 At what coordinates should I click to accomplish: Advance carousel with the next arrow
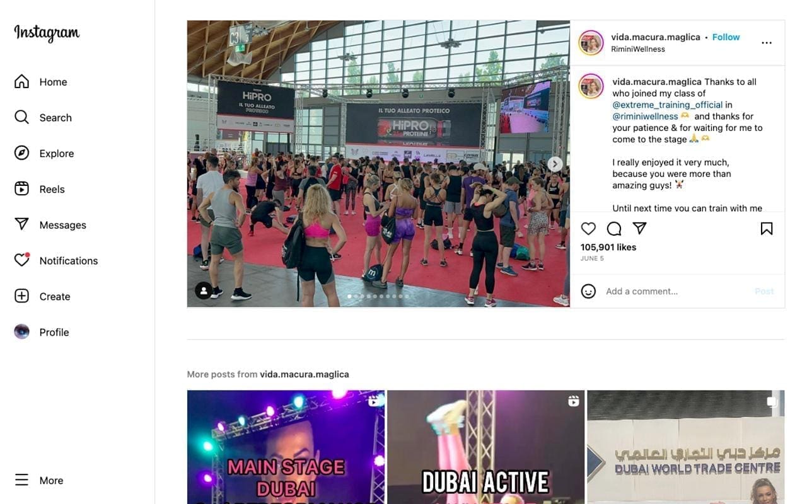pos(555,164)
